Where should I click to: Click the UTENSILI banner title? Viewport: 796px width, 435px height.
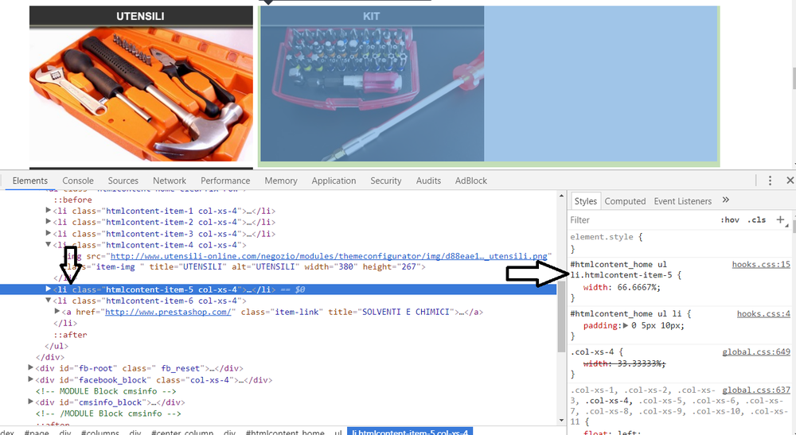point(141,16)
